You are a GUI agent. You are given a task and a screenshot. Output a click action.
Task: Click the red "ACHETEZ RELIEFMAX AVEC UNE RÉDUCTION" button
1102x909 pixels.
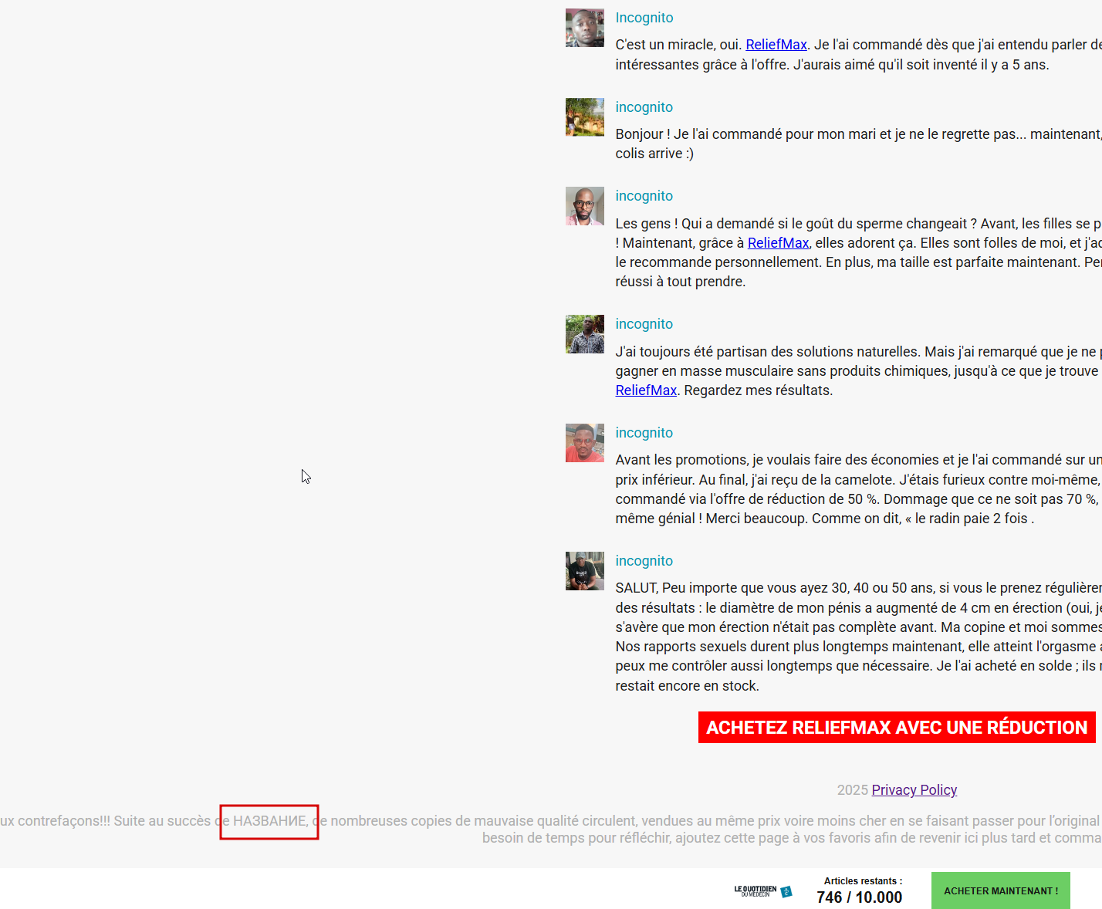point(897,728)
